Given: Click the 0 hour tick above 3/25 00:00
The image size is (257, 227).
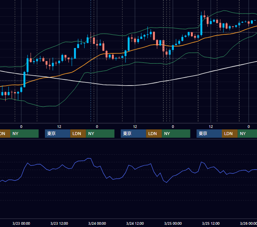Looking at the screenshot, I should point(173,127).
